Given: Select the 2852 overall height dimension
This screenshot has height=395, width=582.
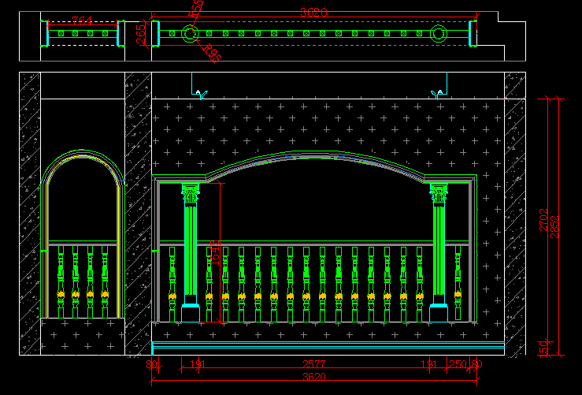Looking at the screenshot, I should pyautogui.click(x=554, y=226).
